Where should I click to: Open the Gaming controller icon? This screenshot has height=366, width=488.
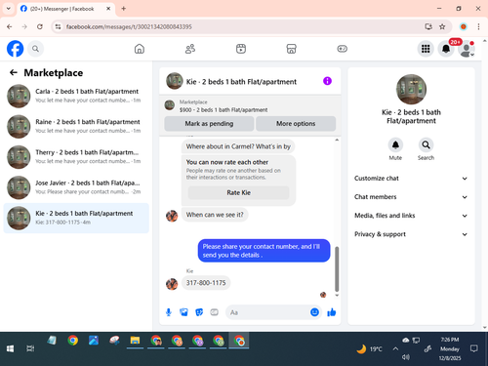[x=342, y=49]
